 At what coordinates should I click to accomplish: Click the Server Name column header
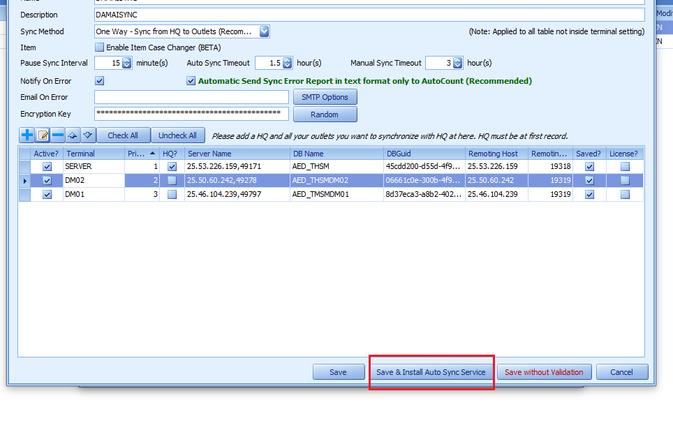(x=237, y=153)
